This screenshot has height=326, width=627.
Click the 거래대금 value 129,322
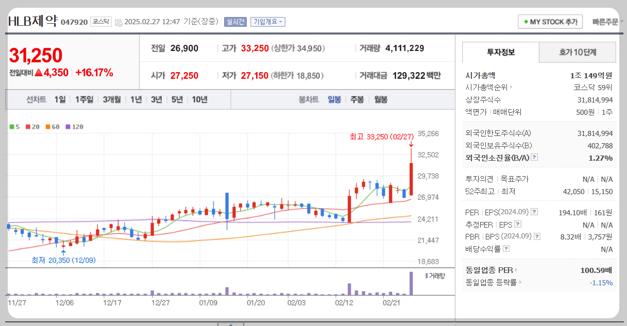409,76
